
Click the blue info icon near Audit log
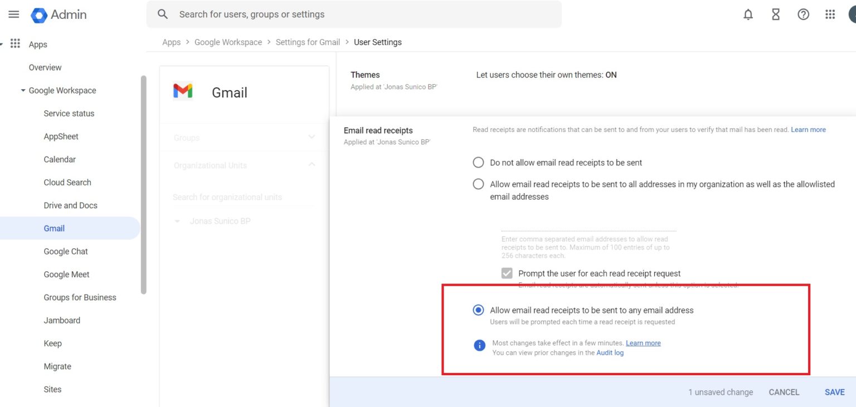click(x=479, y=345)
